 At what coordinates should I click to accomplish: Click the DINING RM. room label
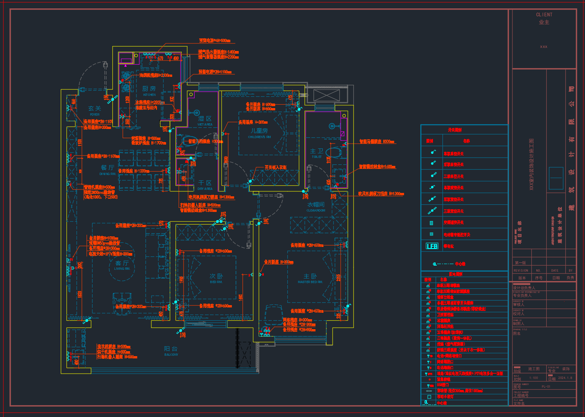(x=108, y=174)
